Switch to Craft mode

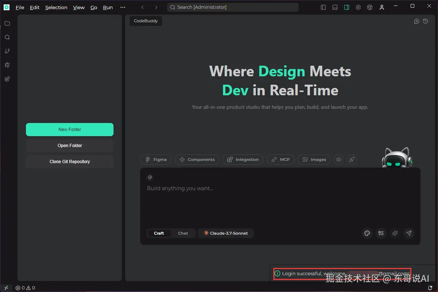tap(159, 233)
